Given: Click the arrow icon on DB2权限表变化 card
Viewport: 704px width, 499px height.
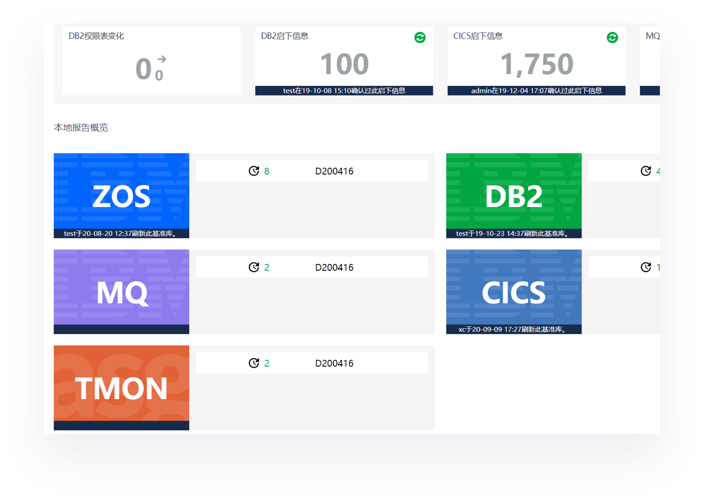Looking at the screenshot, I should tap(162, 59).
